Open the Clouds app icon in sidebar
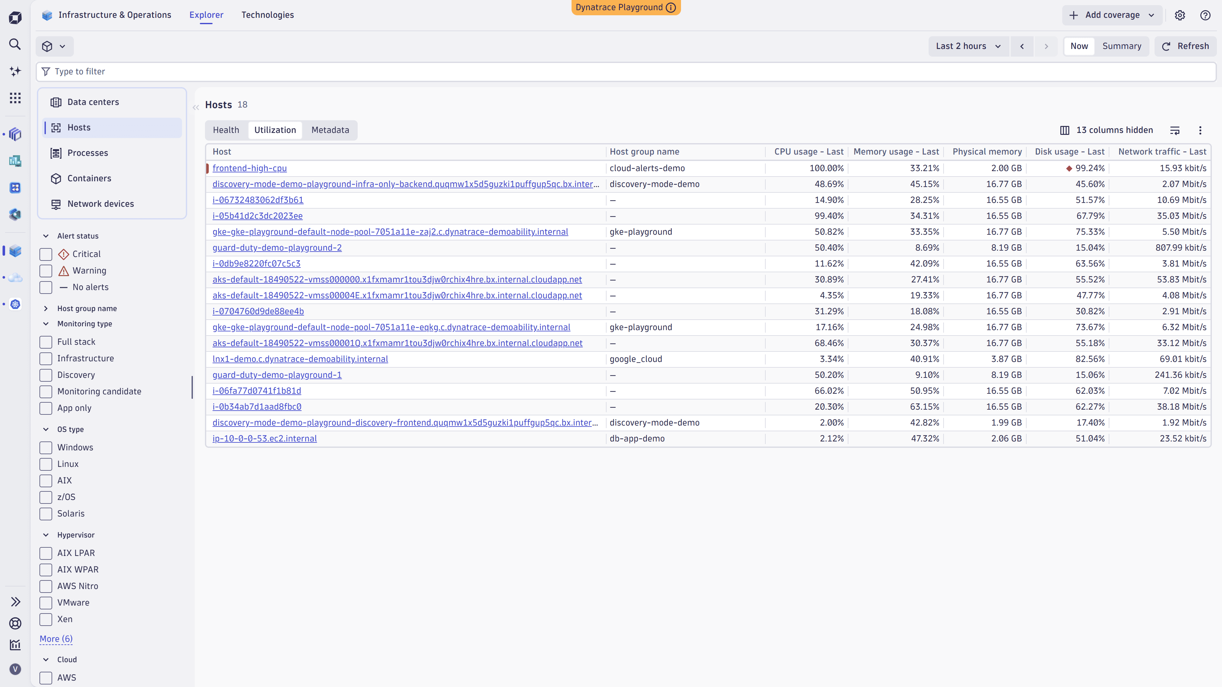The width and height of the screenshot is (1222, 687). point(15,278)
